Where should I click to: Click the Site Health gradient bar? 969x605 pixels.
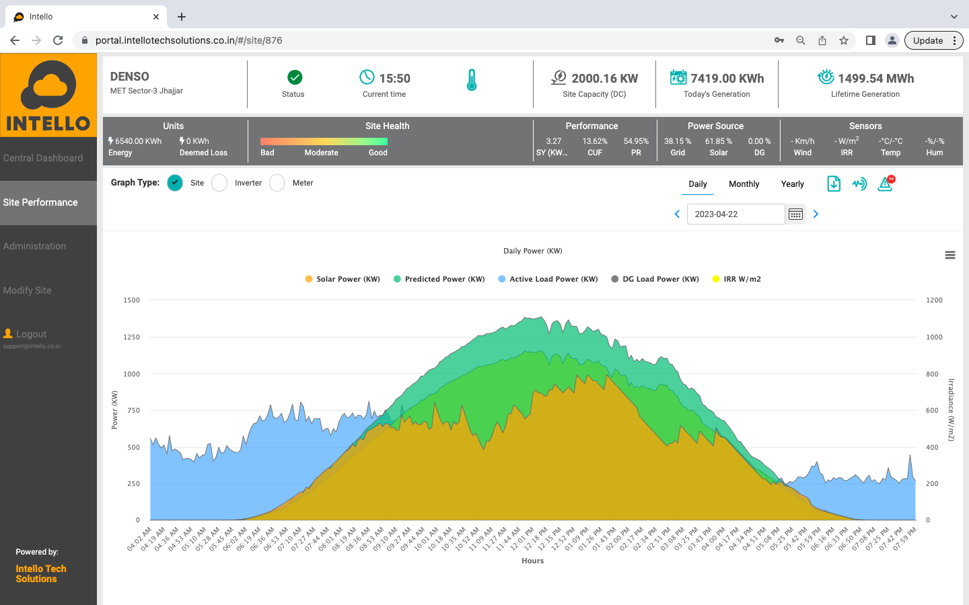click(323, 142)
